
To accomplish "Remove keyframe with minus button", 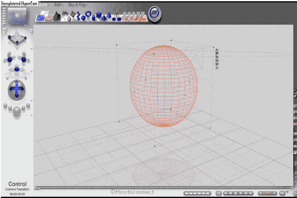I will (274, 193).
